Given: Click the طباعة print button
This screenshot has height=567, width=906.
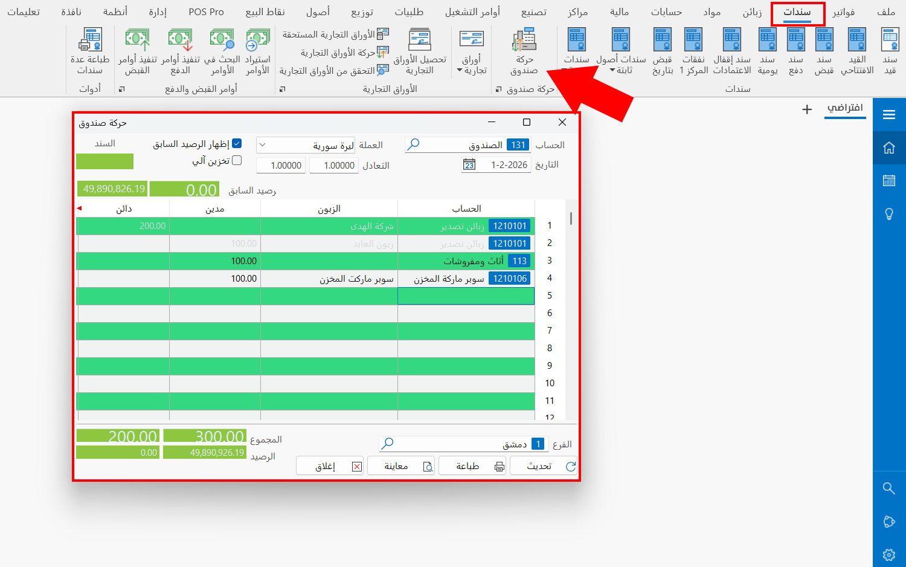Looking at the screenshot, I should click(472, 466).
